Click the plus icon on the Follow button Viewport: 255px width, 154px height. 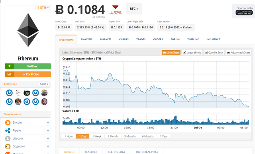[10, 66]
